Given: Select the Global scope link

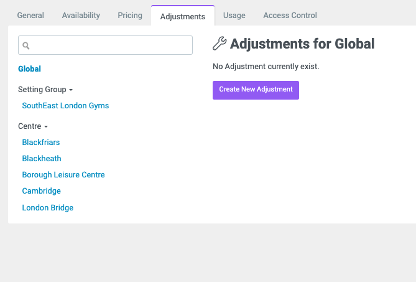Looking at the screenshot, I should pos(29,68).
